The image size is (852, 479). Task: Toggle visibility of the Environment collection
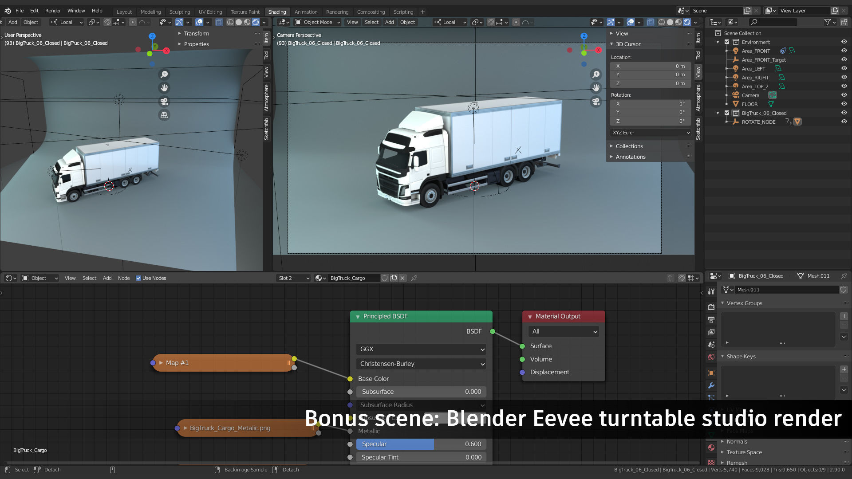844,42
